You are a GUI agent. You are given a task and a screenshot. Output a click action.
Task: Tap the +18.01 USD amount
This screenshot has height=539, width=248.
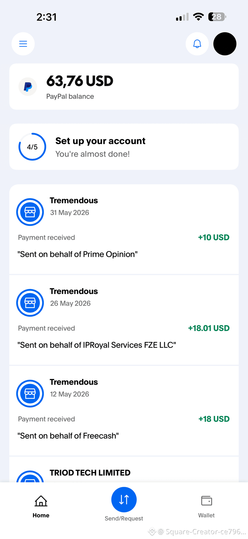point(209,328)
